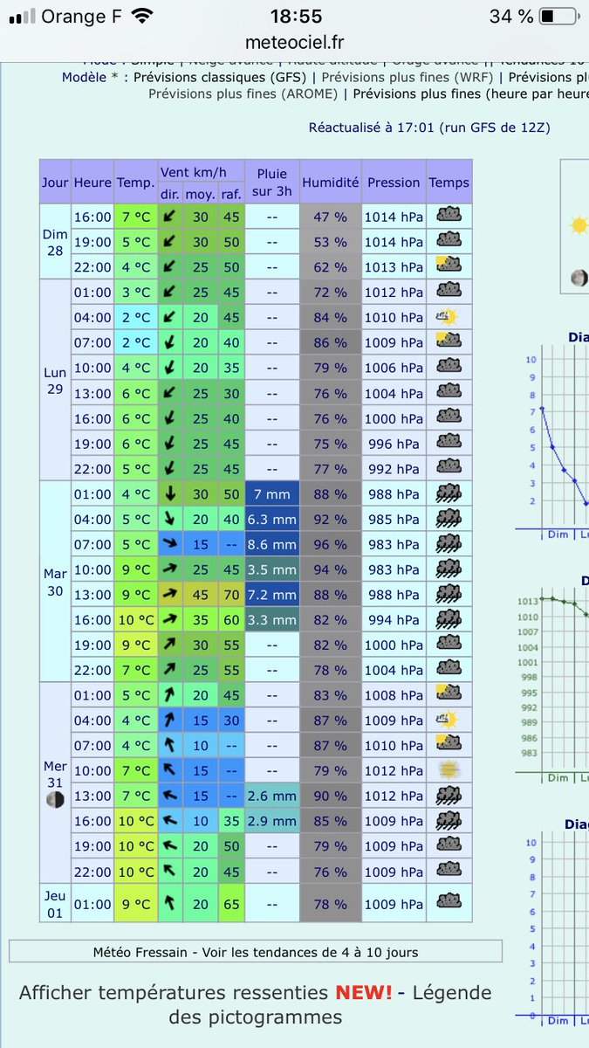
Task: Tap meteociel.fr address bar
Action: 295,42
